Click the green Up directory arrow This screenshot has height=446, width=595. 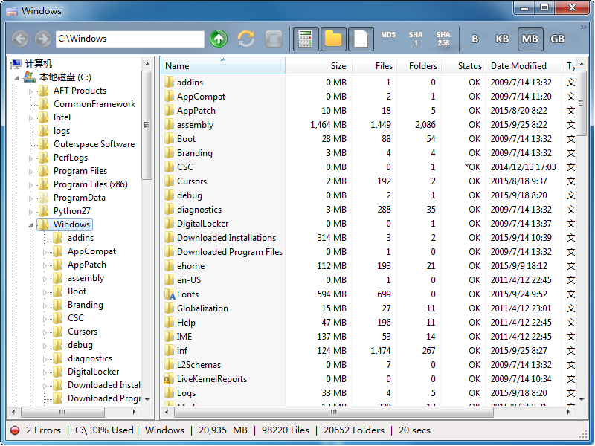[218, 39]
